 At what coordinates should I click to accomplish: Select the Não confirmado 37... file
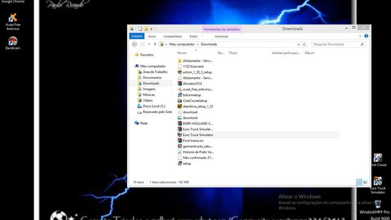point(195,158)
